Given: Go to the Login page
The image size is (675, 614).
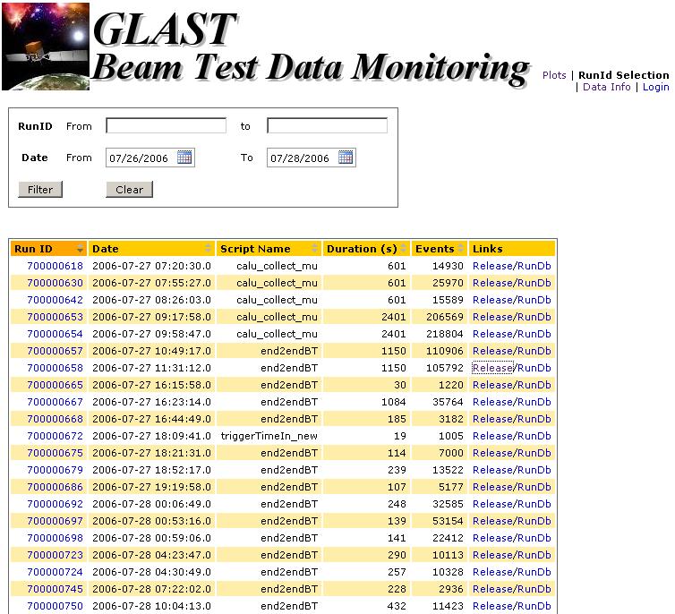Looking at the screenshot, I should [x=655, y=87].
